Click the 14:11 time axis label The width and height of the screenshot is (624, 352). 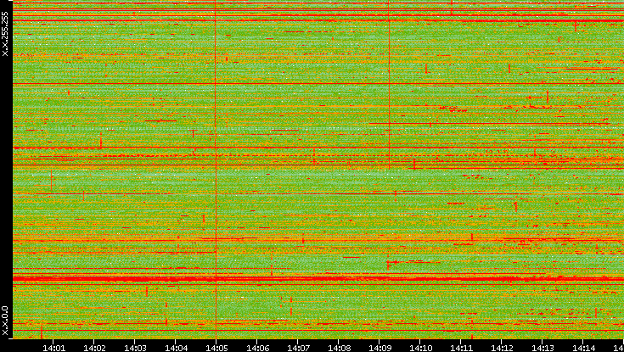pos(460,348)
